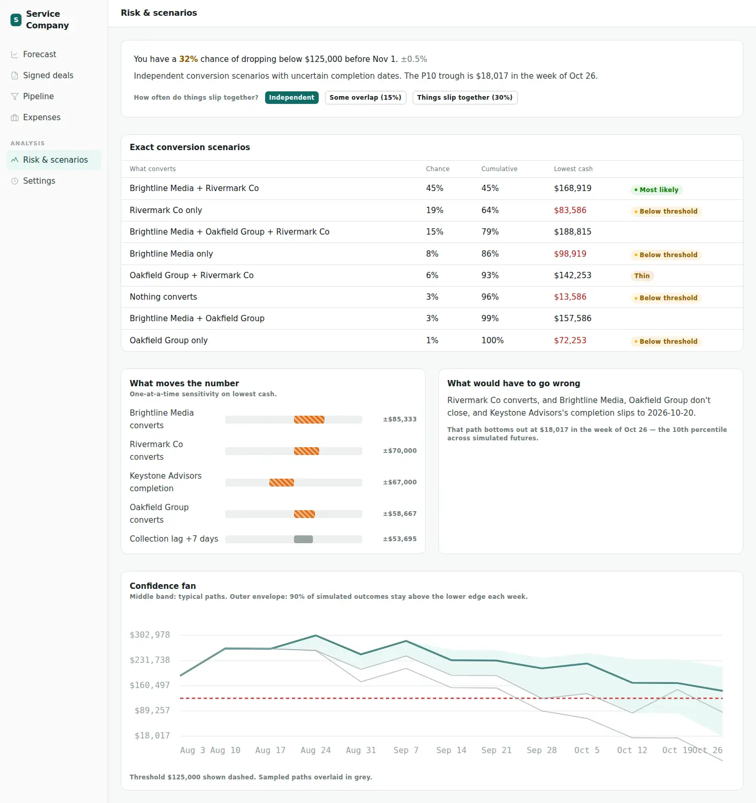Select Some overlap (15%) option
Image resolution: width=756 pixels, height=803 pixels.
coord(365,98)
